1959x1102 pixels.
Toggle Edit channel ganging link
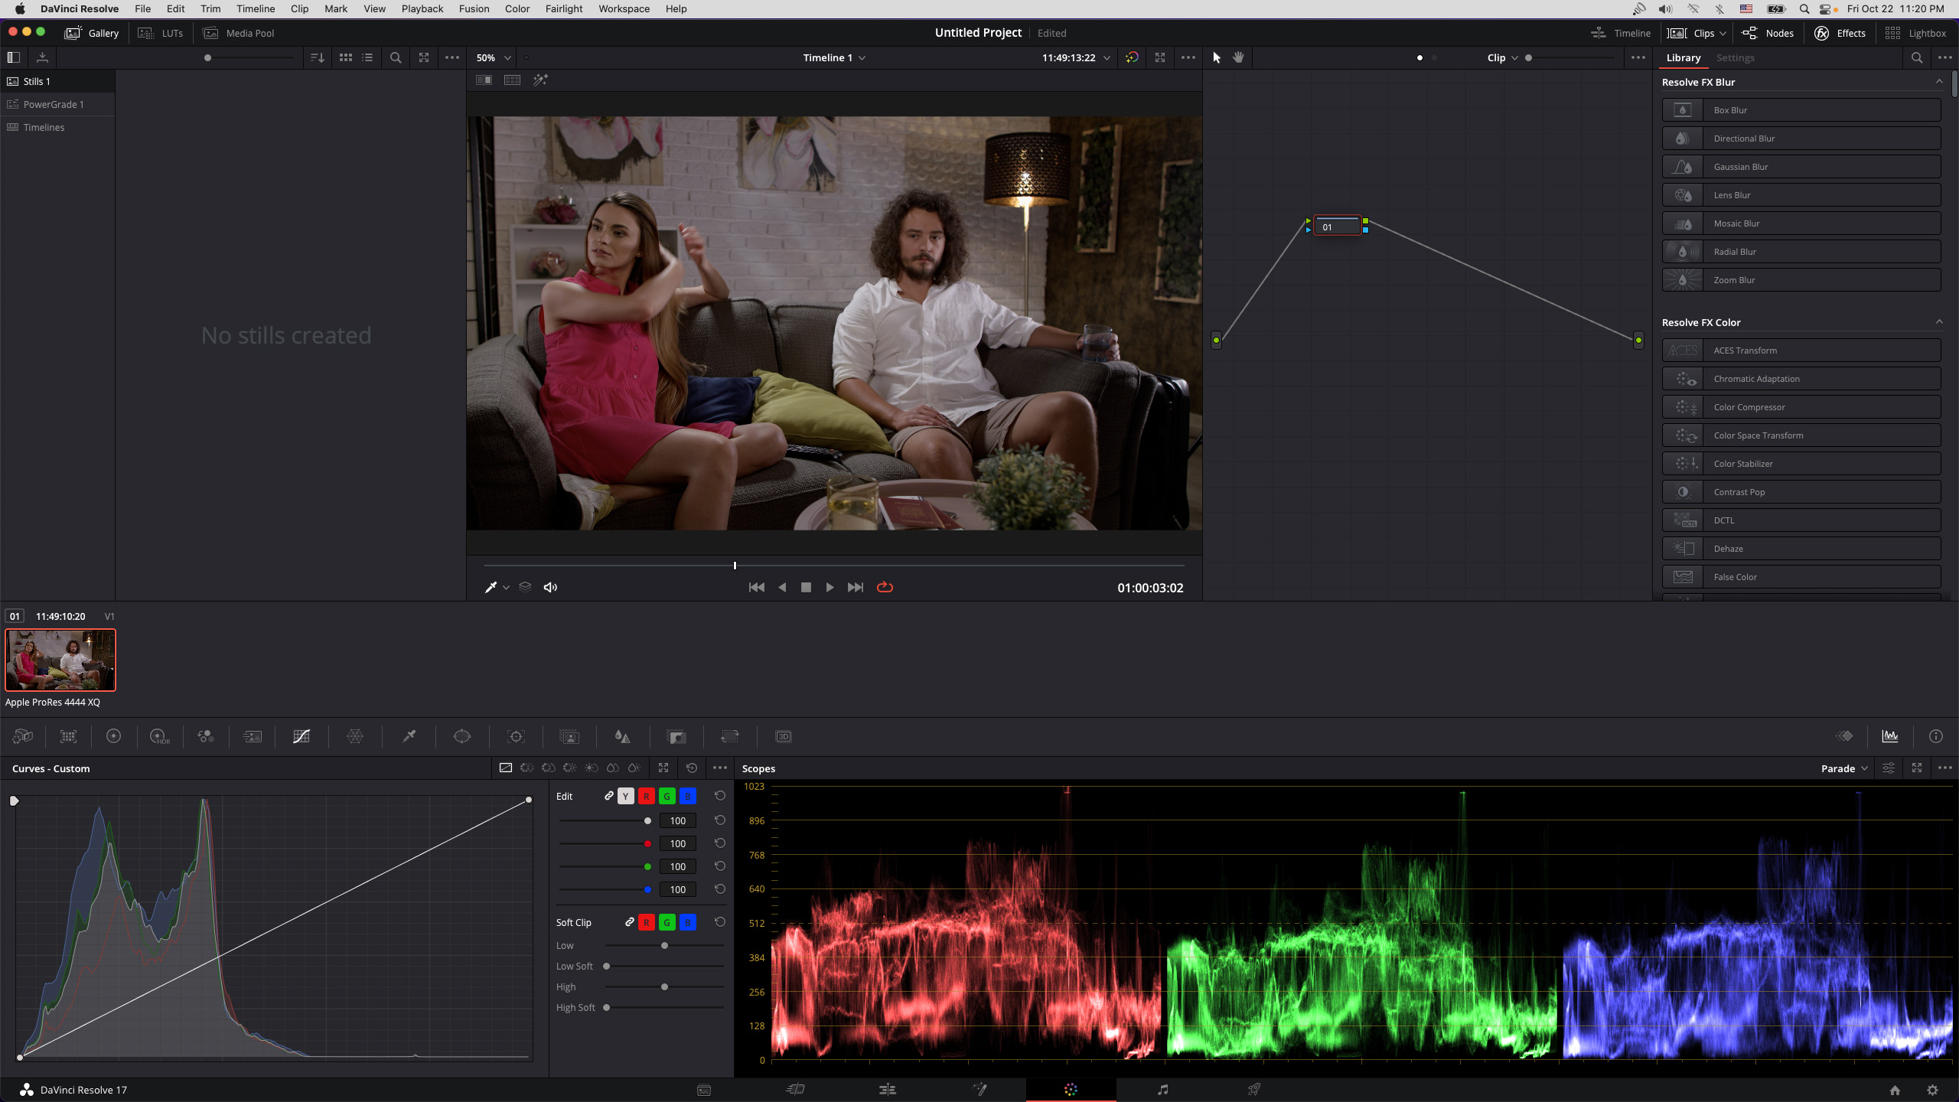608,796
